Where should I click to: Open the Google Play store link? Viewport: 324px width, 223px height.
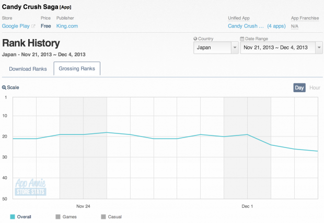[16, 26]
